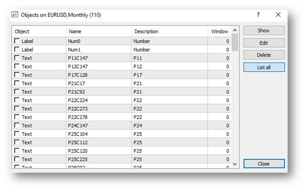Tick the checkbox for P11C147
This screenshot has width=307, height=192.
click(x=17, y=58)
